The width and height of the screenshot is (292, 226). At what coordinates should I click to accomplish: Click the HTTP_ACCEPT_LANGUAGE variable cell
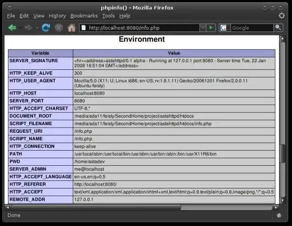[41, 177]
